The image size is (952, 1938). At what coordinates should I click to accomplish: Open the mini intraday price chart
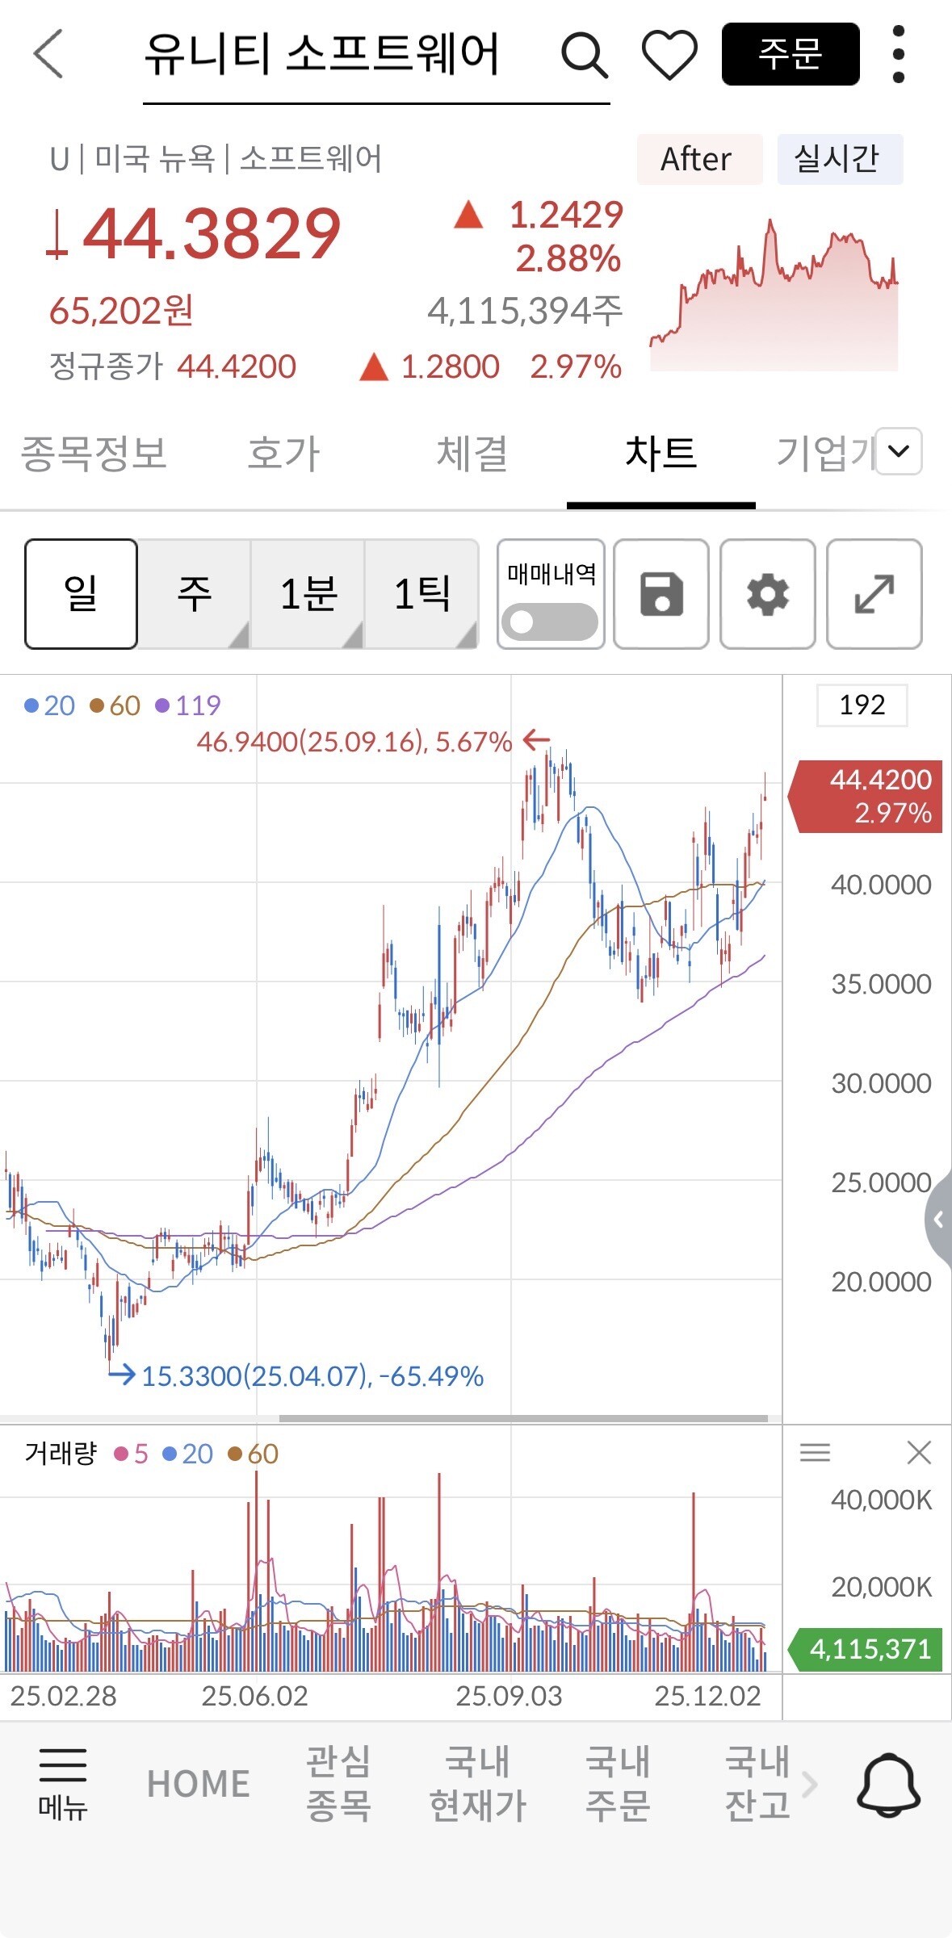(x=774, y=294)
